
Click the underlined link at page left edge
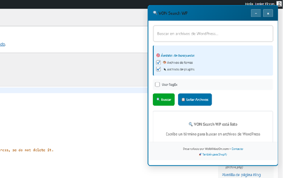tap(3, 44)
